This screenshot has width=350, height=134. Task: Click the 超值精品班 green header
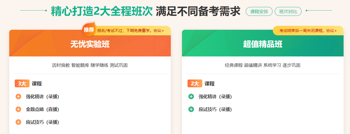[262, 44]
